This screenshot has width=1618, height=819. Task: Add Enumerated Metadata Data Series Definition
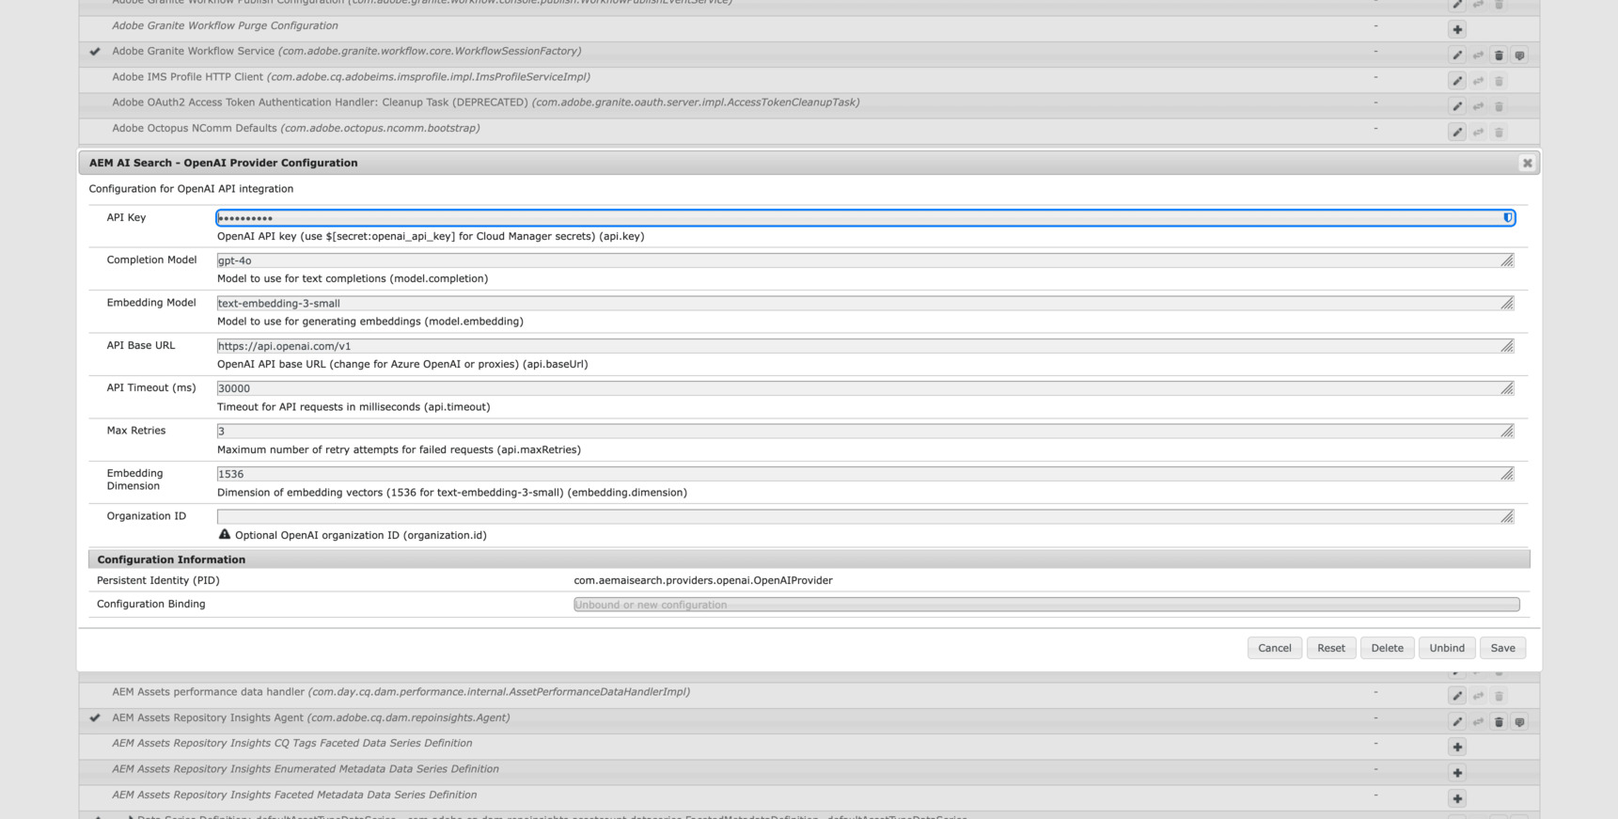point(1457,772)
